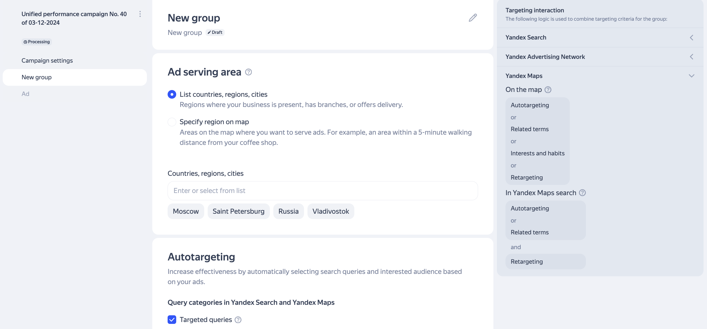
Task: Click Autotargeting under In Yandex Maps search
Action: tap(530, 208)
